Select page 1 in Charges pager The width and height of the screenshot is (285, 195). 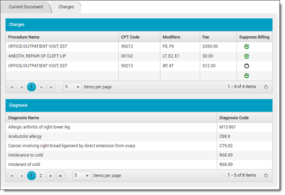(x=31, y=87)
